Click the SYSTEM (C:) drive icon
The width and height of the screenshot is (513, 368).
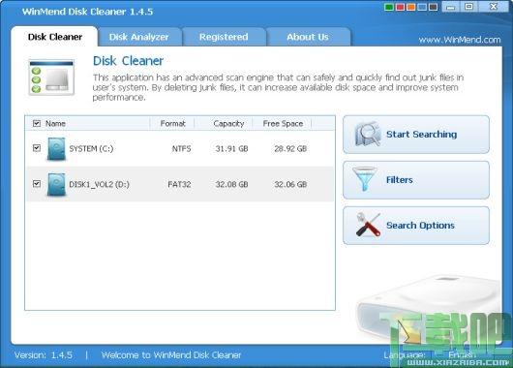[56, 149]
